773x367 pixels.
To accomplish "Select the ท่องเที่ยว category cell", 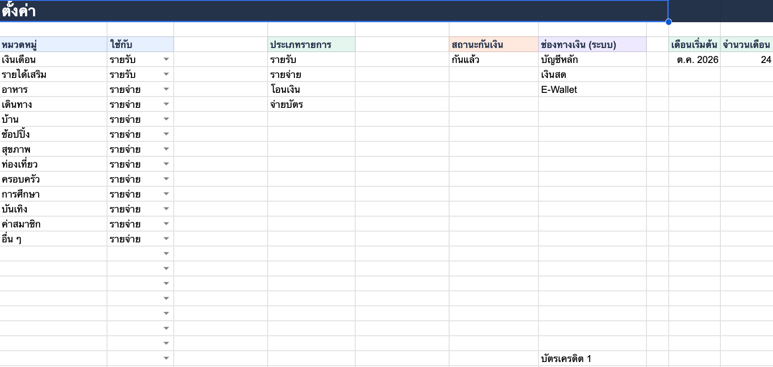I will coord(54,164).
